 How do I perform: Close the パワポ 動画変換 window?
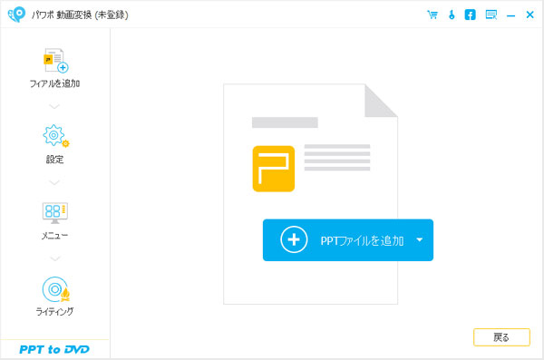pos(529,15)
